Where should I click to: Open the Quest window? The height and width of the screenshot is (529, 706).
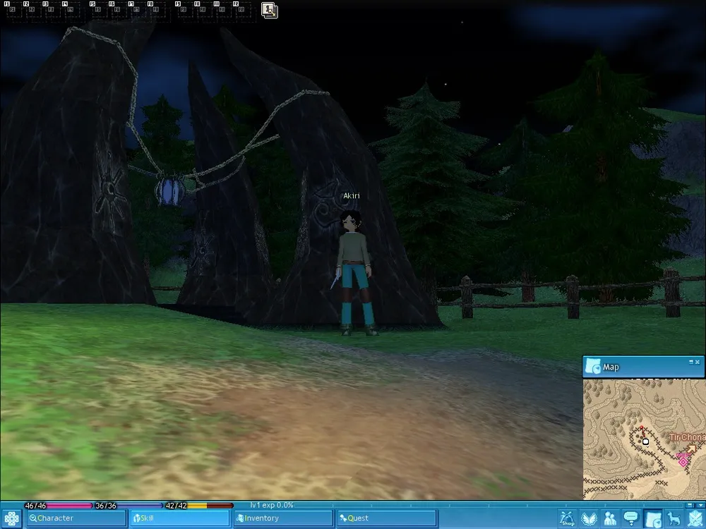(x=387, y=518)
